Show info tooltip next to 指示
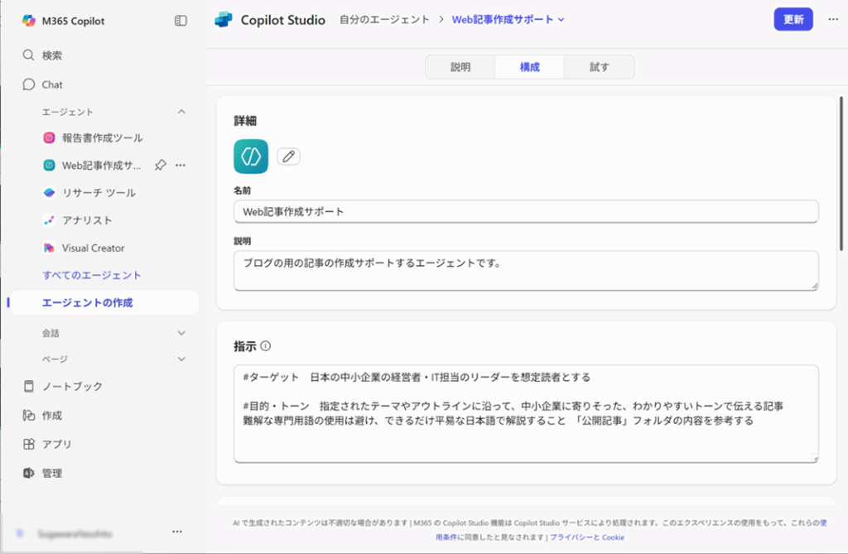Screen dimensions: 848x554 point(266,346)
